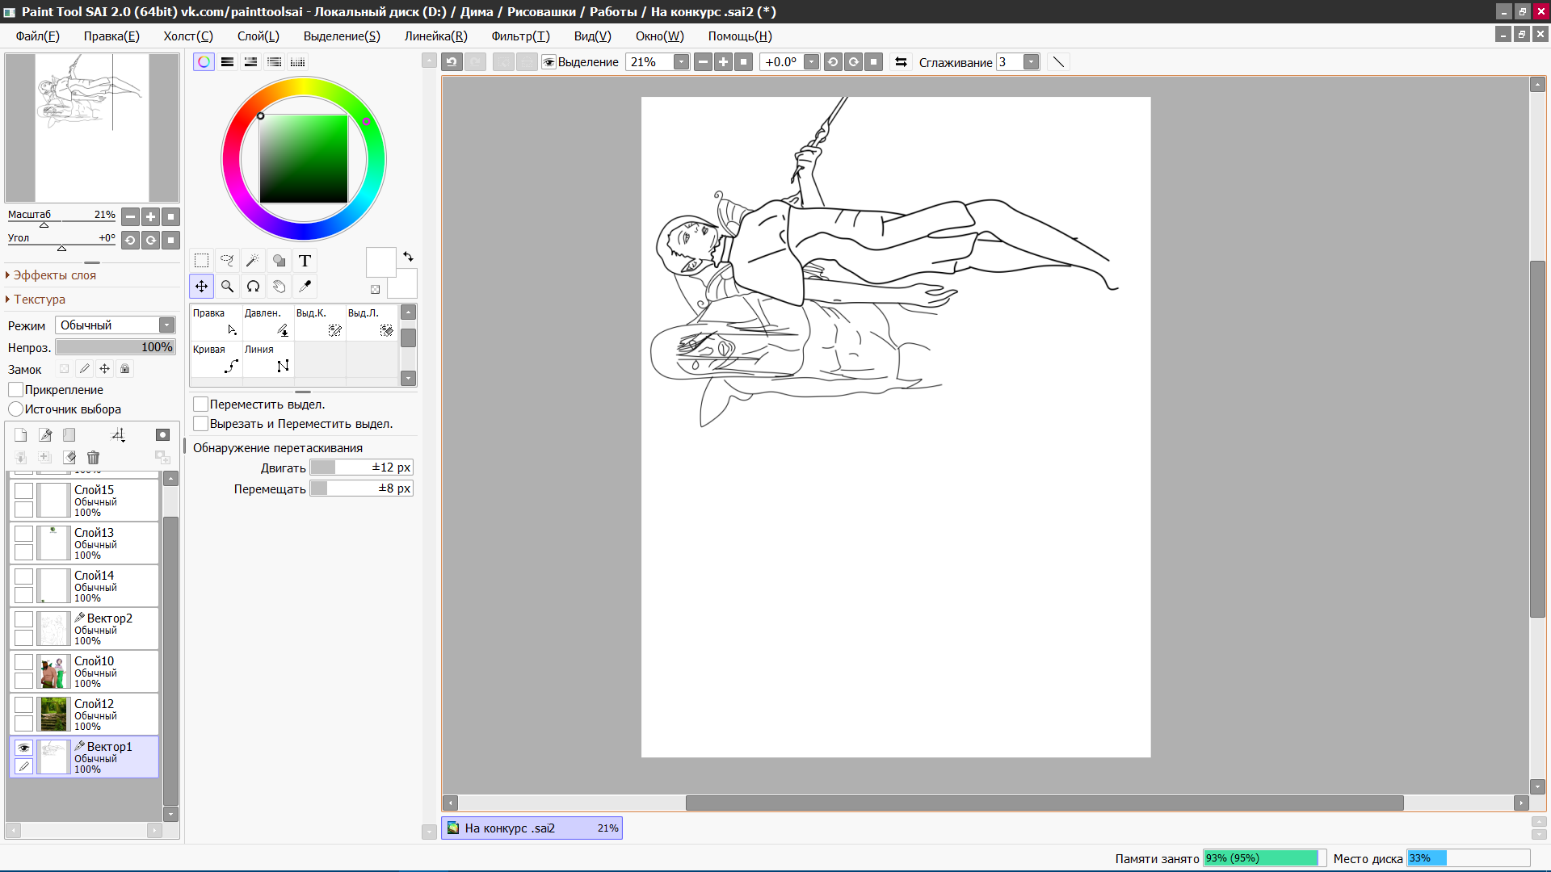Choose the Правка vector edit tool
The height and width of the screenshot is (872, 1551).
click(x=216, y=322)
